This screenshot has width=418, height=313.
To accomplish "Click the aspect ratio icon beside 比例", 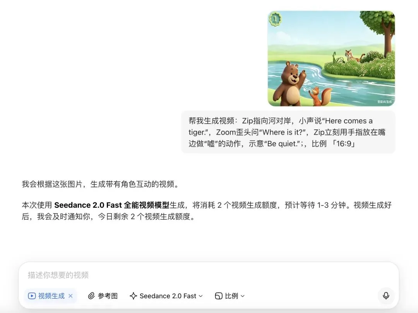I will point(219,296).
